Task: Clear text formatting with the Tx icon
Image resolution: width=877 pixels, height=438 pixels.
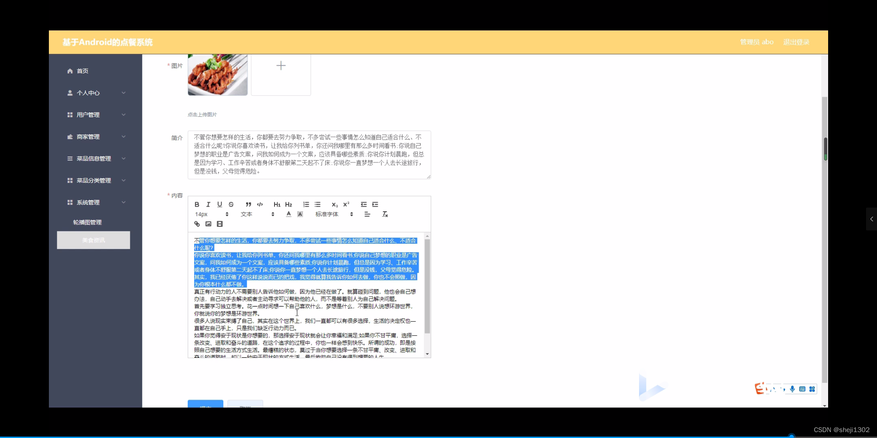Action: 385,214
